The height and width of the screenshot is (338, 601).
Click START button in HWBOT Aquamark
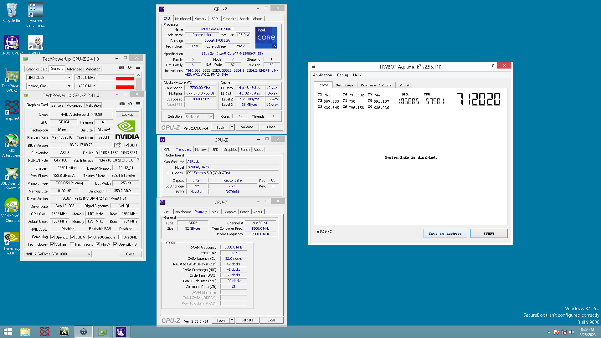489,233
